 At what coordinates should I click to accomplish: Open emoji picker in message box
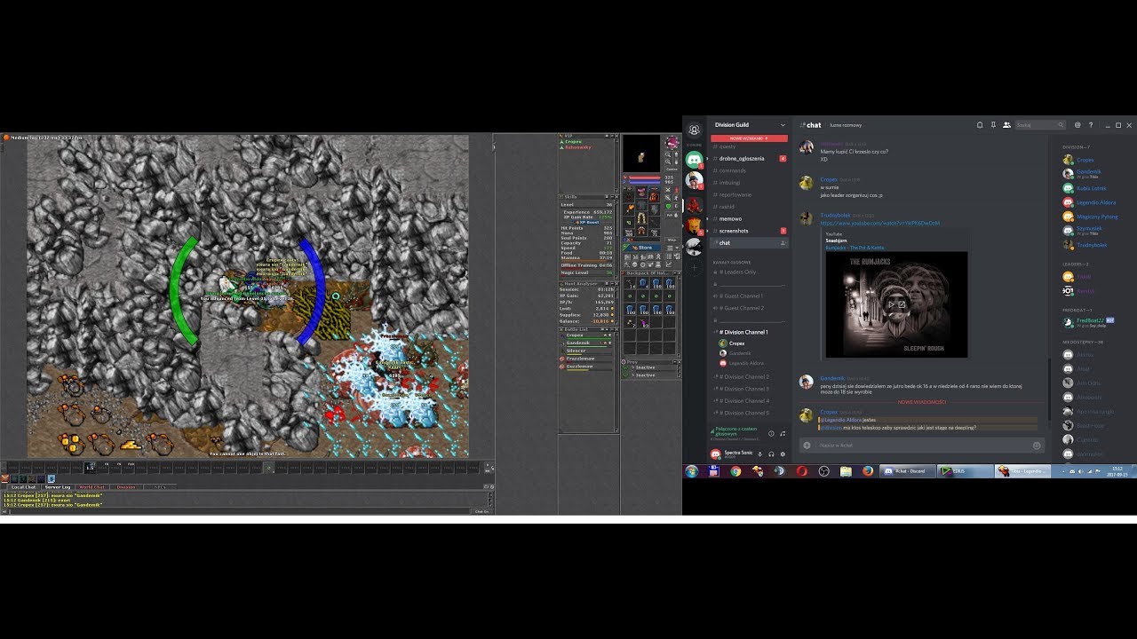click(1036, 445)
